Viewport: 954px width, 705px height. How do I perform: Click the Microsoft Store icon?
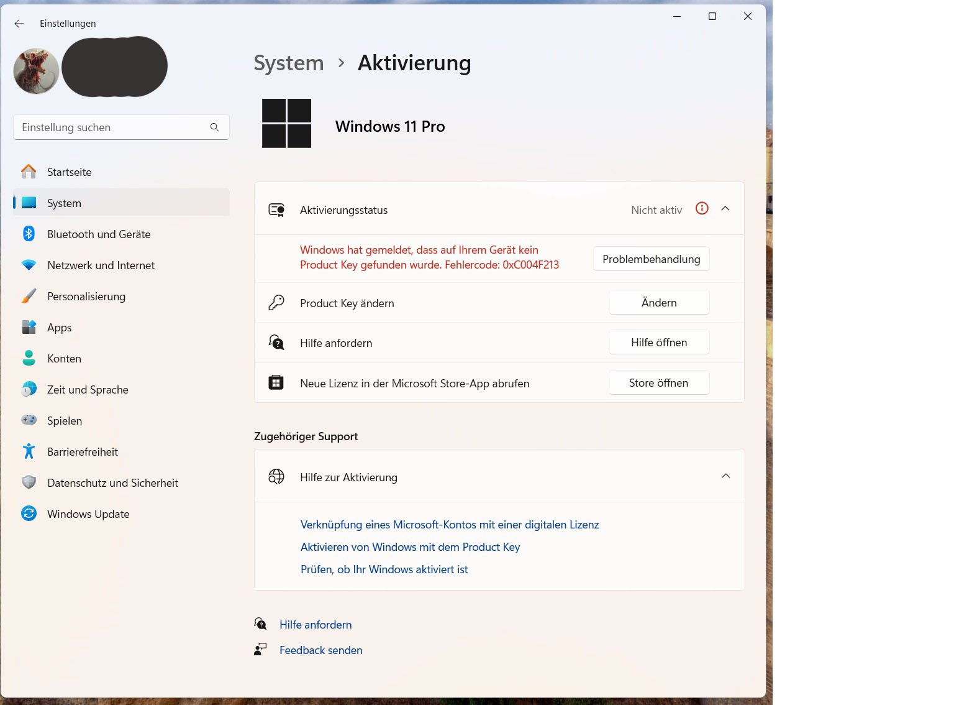tap(276, 382)
